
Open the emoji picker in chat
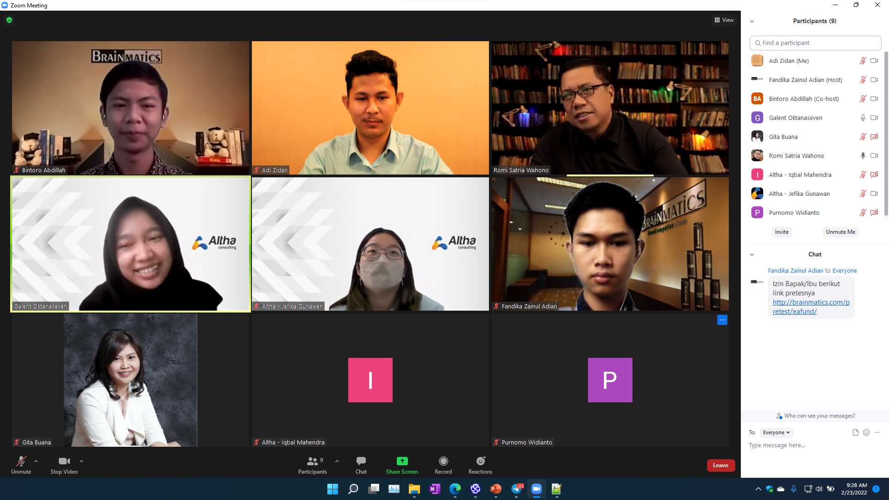coord(866,432)
